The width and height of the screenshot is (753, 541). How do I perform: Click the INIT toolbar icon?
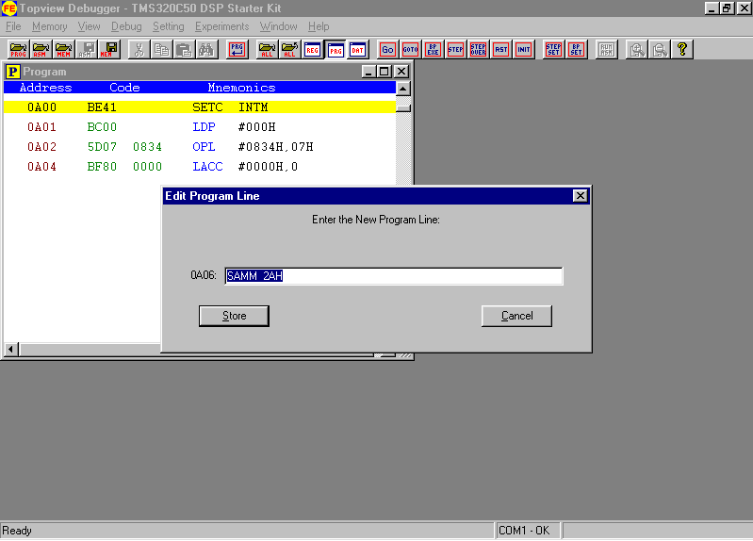coord(524,49)
